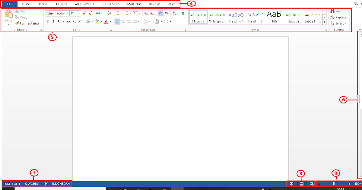Apply Text Effects glowing A
362x190 pixels.
click(x=88, y=21)
